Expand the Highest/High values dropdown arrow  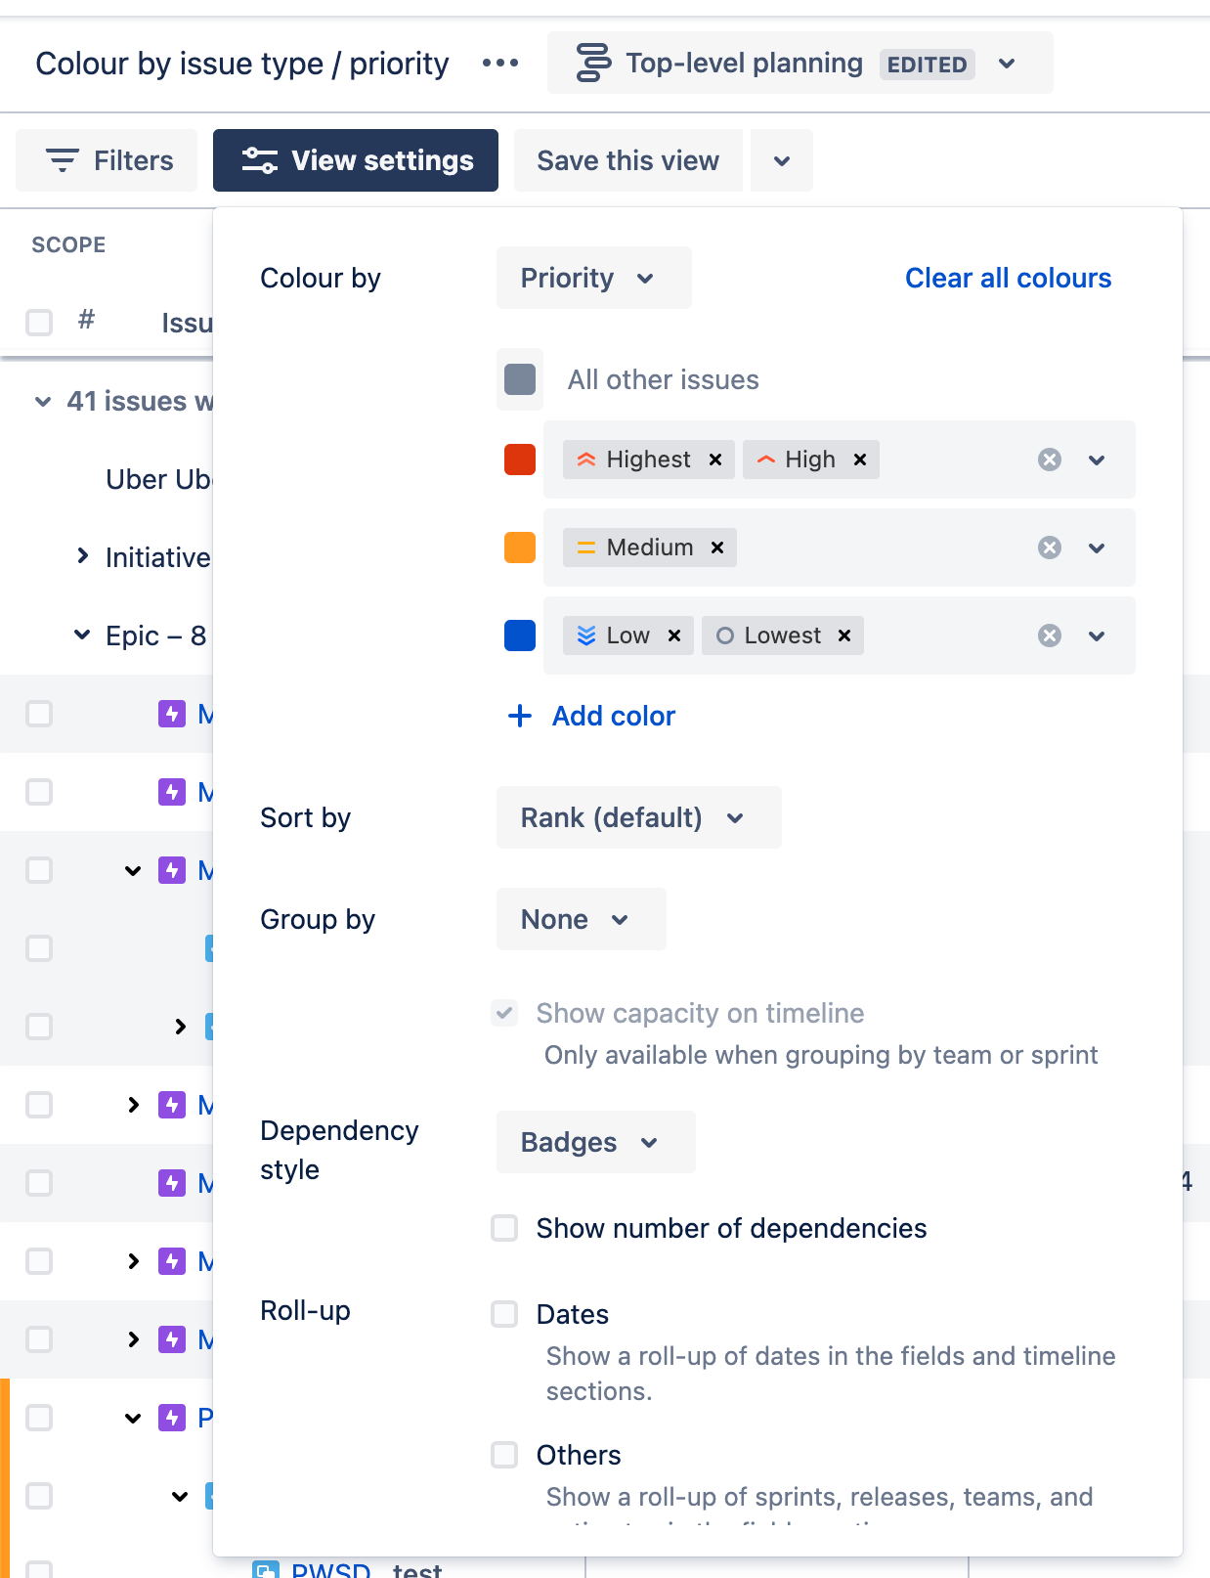[1097, 460]
